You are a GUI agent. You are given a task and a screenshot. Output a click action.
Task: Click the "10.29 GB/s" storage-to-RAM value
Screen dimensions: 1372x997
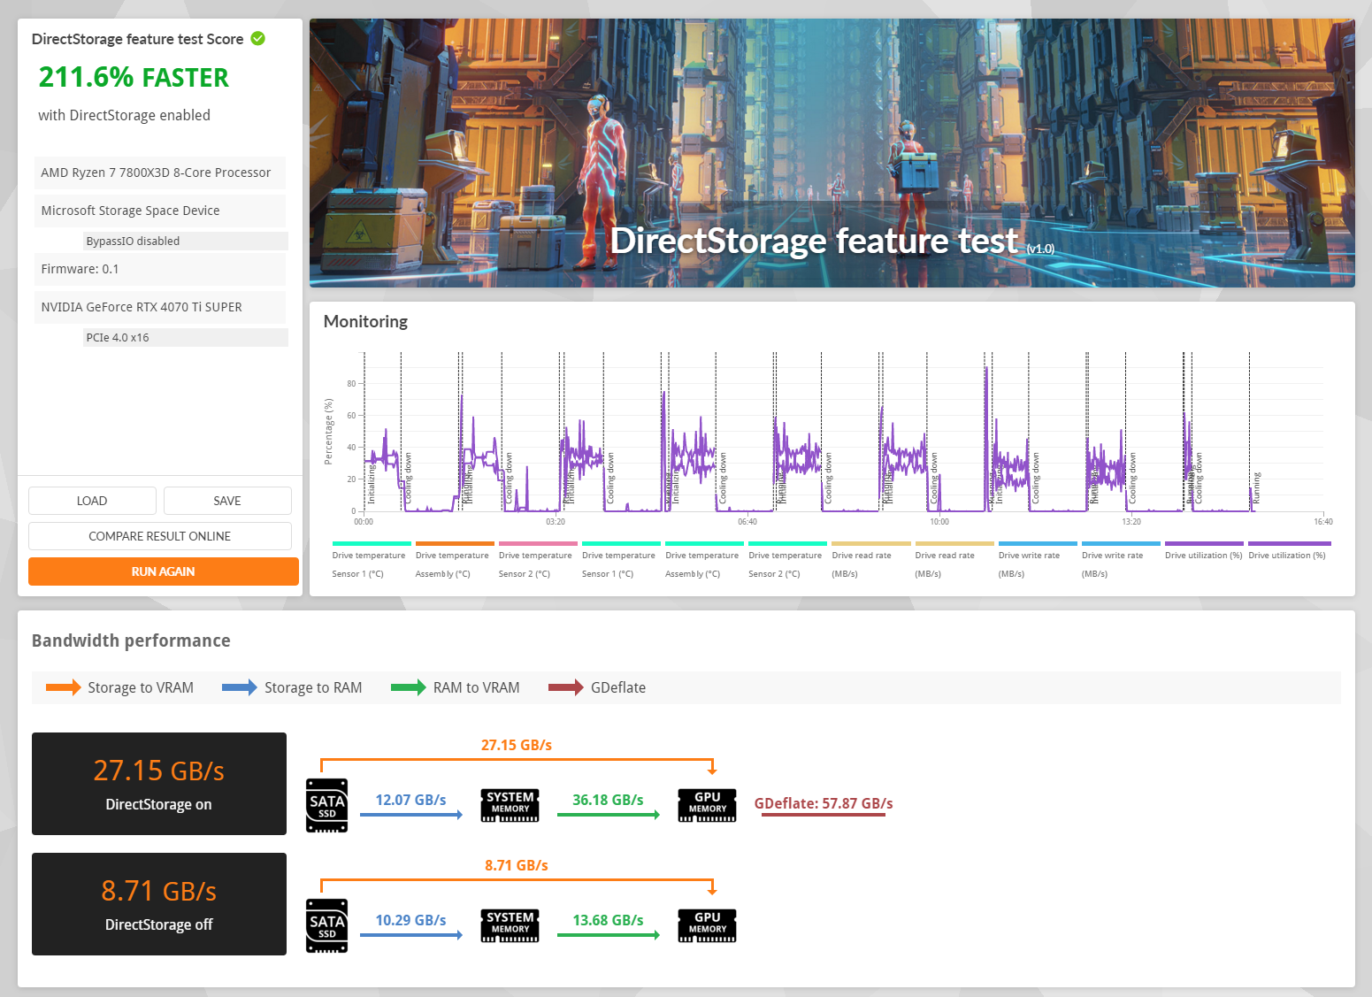[411, 920]
